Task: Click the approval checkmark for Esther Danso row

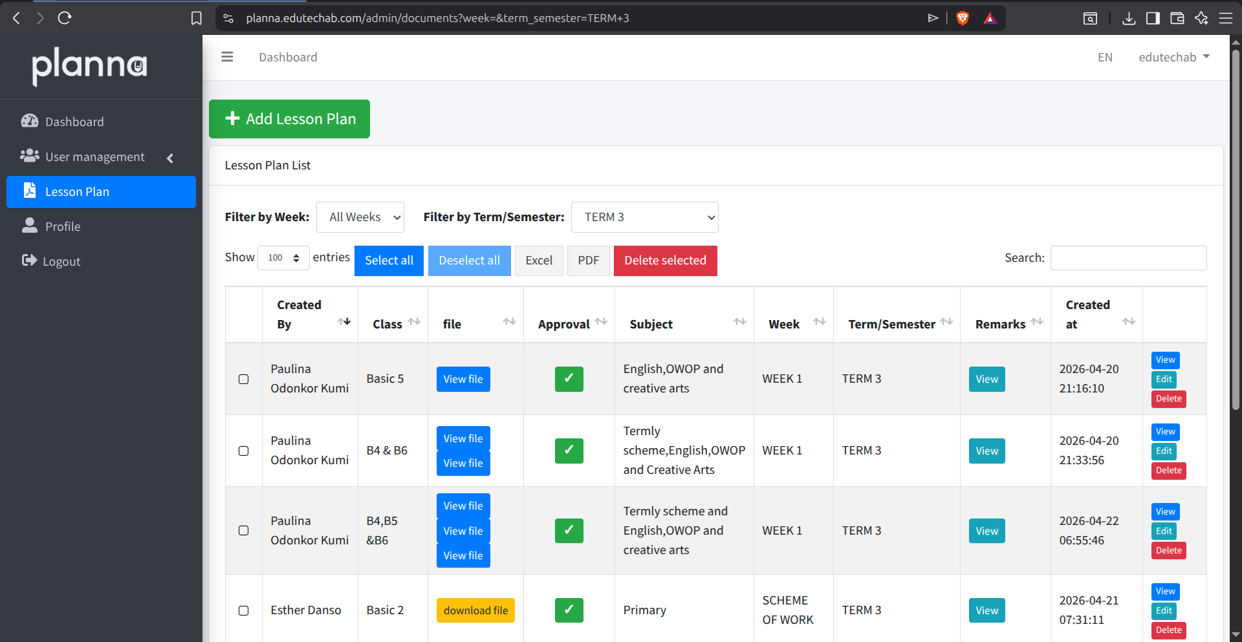Action: [x=569, y=610]
